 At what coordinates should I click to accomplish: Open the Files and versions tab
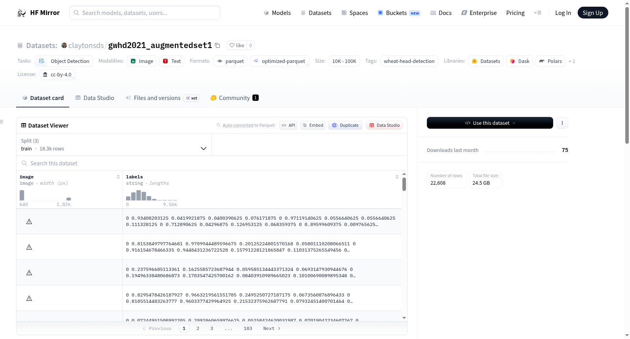(x=162, y=98)
